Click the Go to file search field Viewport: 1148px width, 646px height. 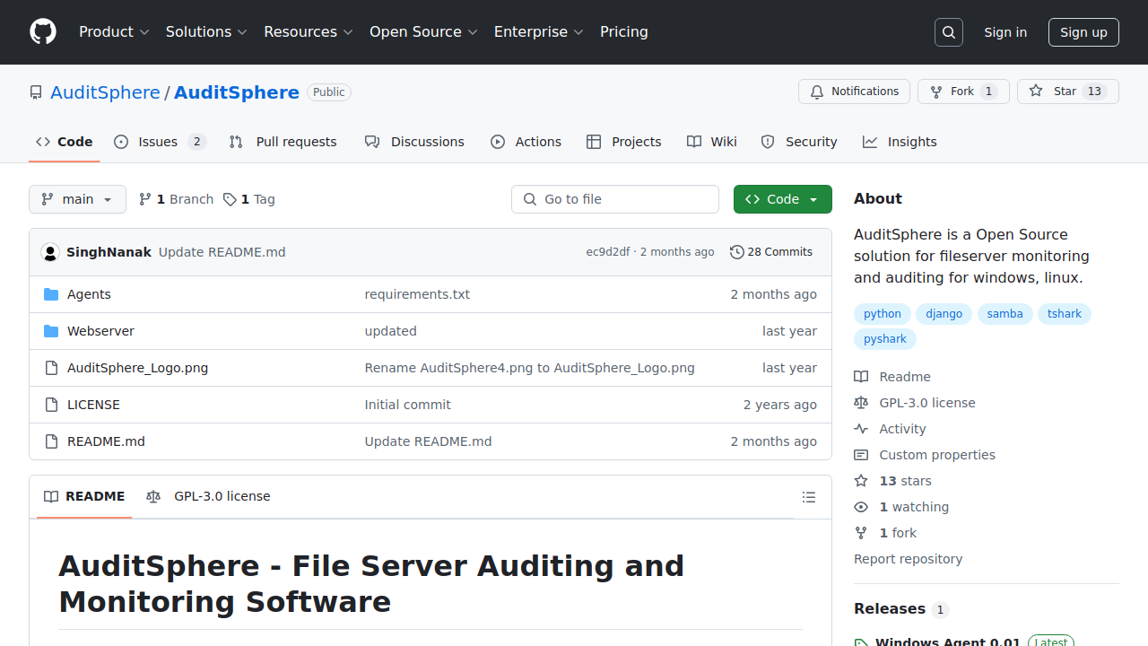pos(615,199)
